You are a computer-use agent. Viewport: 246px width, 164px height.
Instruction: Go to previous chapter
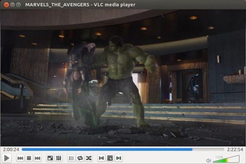(x=101, y=158)
